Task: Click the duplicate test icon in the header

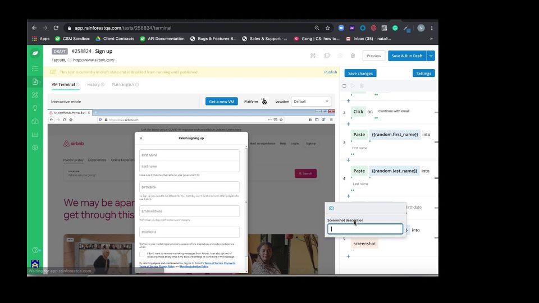Action: (x=327, y=56)
